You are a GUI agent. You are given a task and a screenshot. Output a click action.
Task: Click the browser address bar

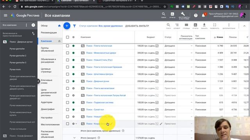pyautogui.click(x=93, y=7)
